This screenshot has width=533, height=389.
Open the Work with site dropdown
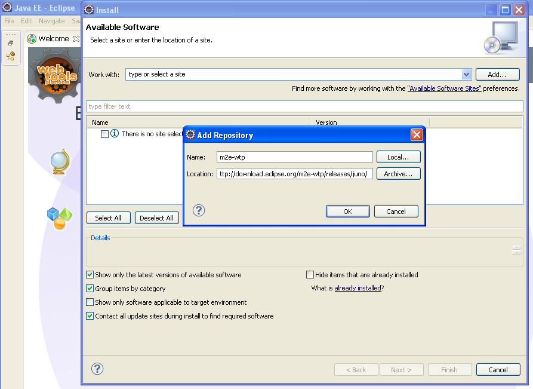(x=466, y=74)
